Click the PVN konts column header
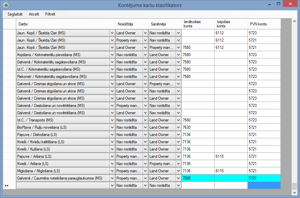This screenshot has width=300, height=198. coord(264,24)
